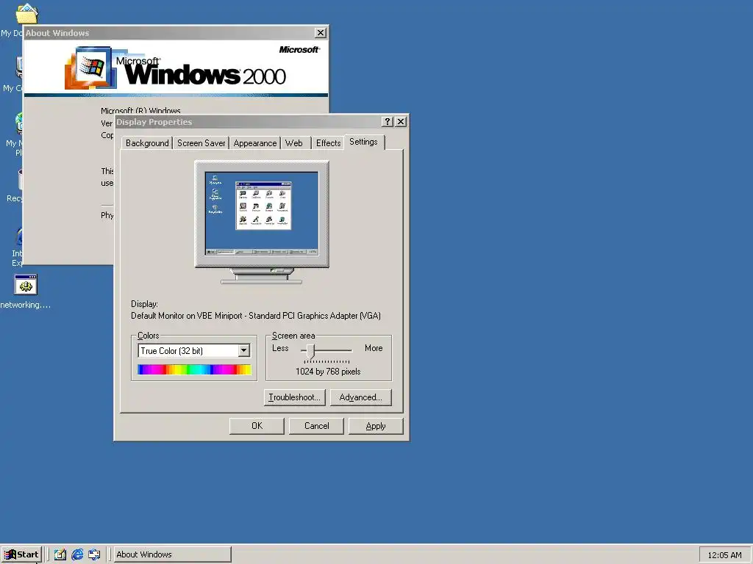The height and width of the screenshot is (564, 753).
Task: Click the Troubleshoot... button
Action: coord(294,397)
